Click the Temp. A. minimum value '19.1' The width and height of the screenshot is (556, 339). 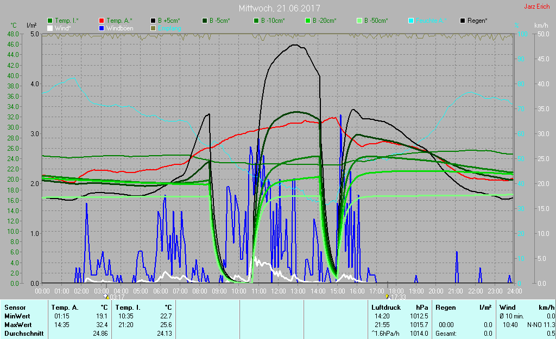102,316
